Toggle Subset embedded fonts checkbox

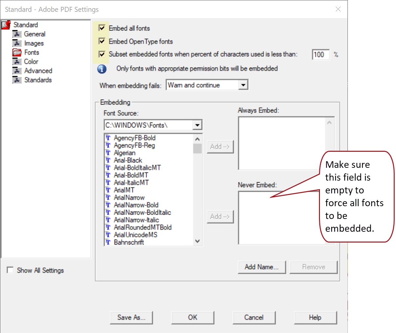point(102,54)
